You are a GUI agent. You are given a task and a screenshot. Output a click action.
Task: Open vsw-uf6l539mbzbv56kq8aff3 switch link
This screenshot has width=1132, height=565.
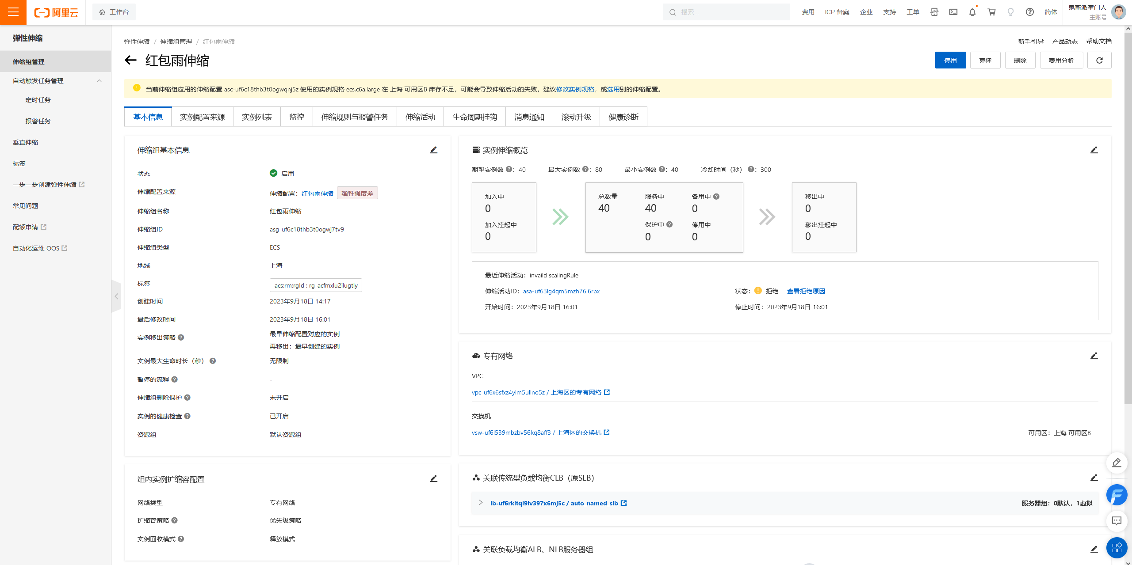[x=536, y=432]
